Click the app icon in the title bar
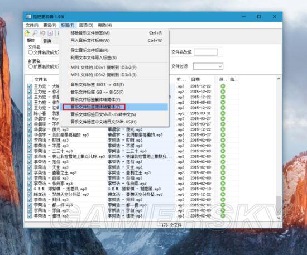307x255 pixels. pyautogui.click(x=28, y=17)
